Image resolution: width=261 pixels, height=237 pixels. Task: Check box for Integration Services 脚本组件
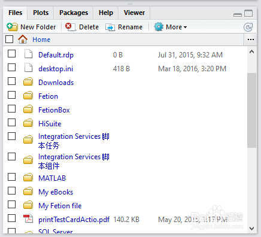pyautogui.click(x=12, y=157)
